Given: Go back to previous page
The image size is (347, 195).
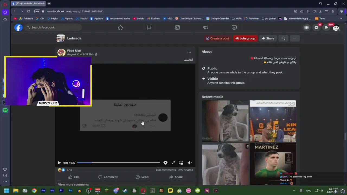Looking at the screenshot, I should click(14, 11).
